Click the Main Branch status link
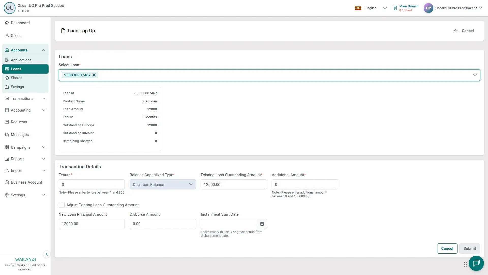Screen dimensions: 488x275 [406, 8]
